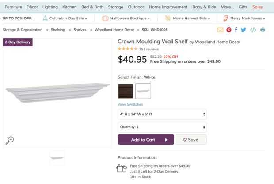This screenshot has width=274, height=184.
Task: Click the magnifier zoom image icon
Action: [9, 140]
